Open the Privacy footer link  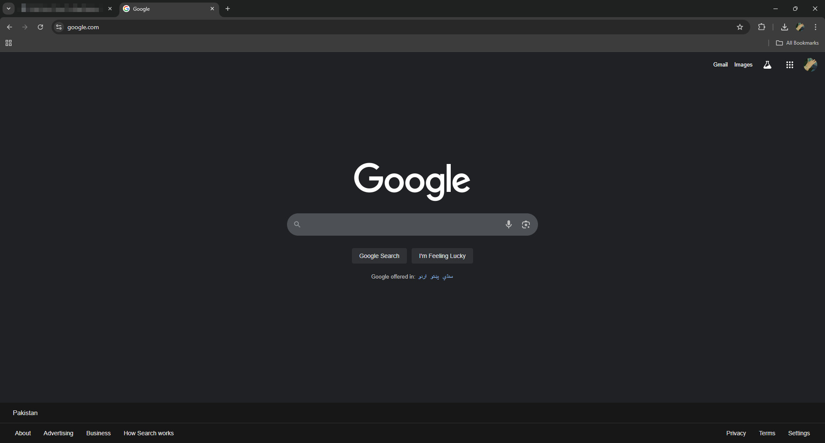point(736,433)
